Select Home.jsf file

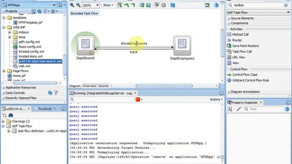tap(19, 76)
